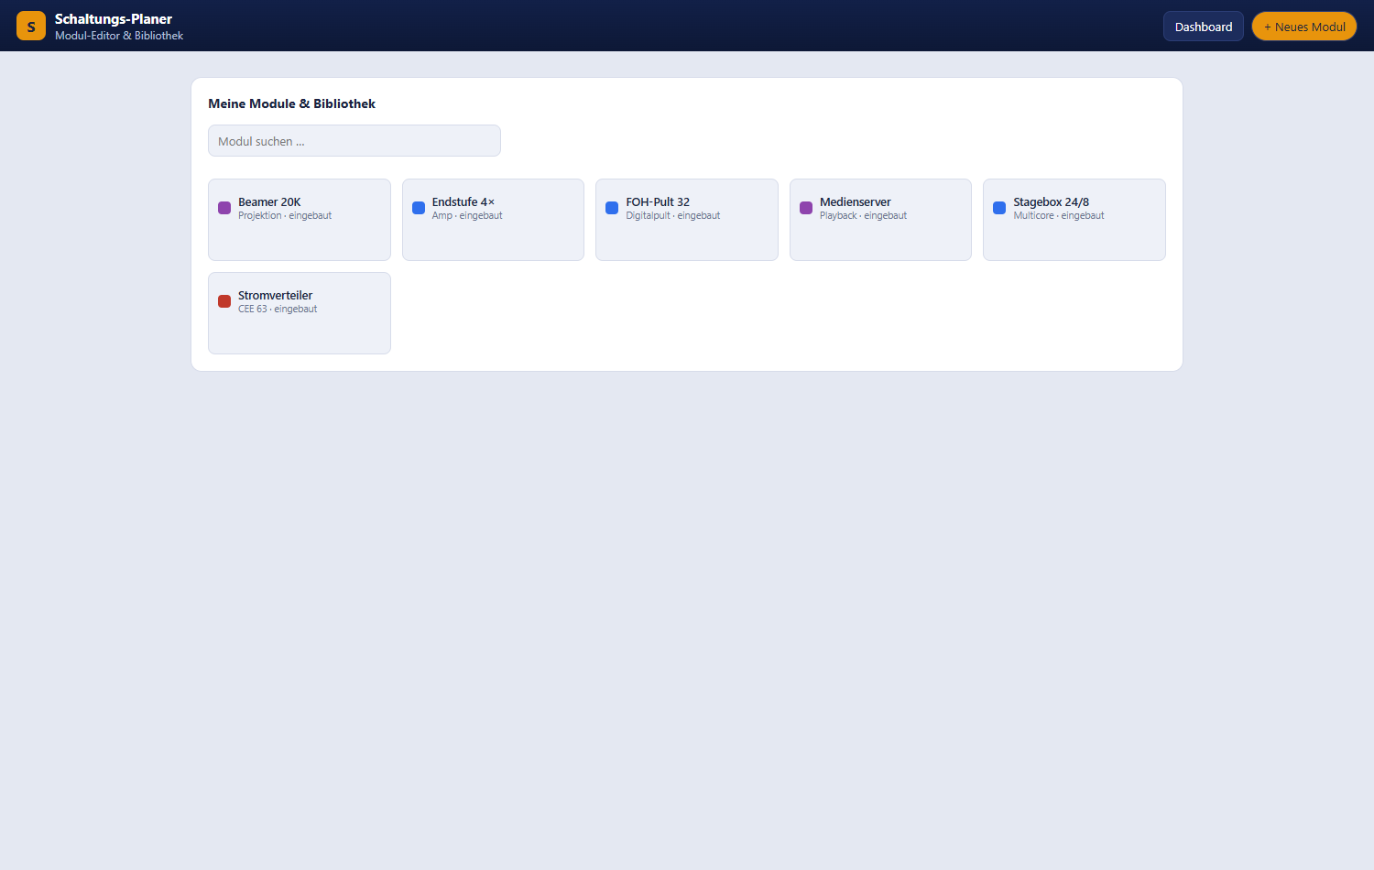This screenshot has height=870, width=1374.
Task: Click the orange S app logo
Action: (31, 26)
